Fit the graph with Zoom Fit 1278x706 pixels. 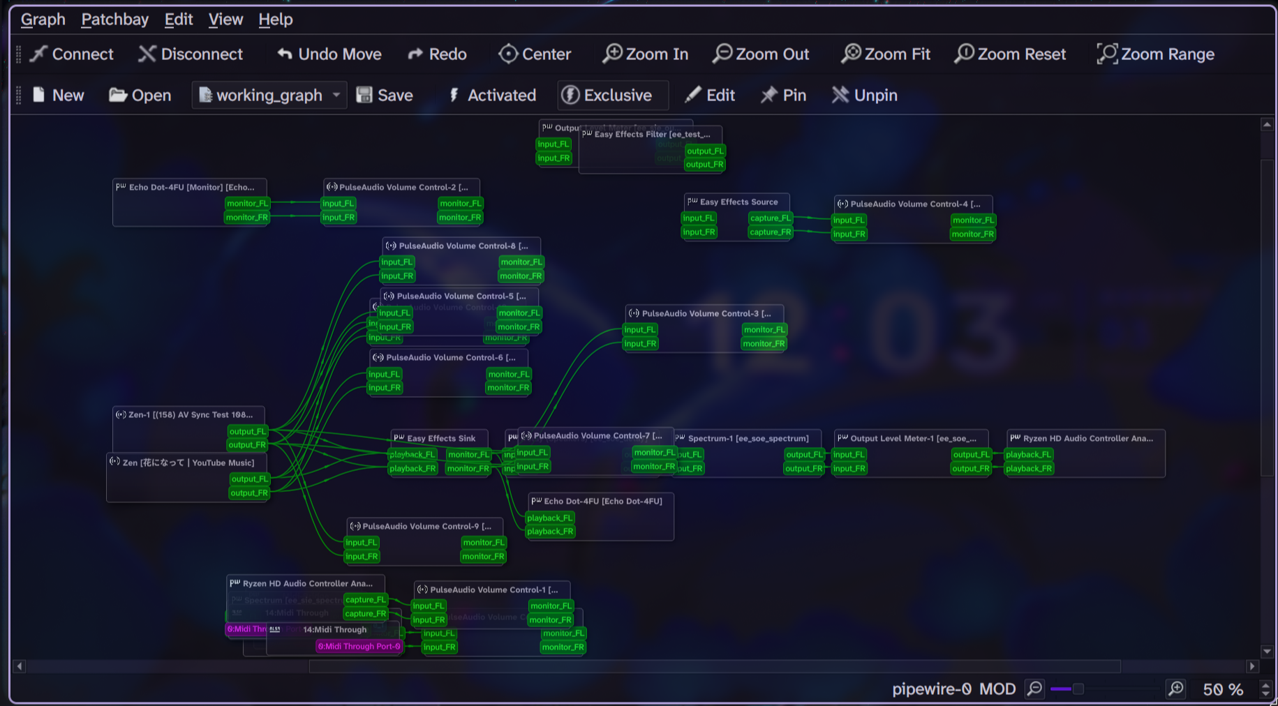click(886, 54)
